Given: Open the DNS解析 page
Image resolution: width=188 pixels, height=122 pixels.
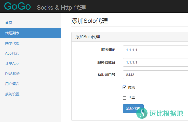Looking at the screenshot, I should pos(12,74).
